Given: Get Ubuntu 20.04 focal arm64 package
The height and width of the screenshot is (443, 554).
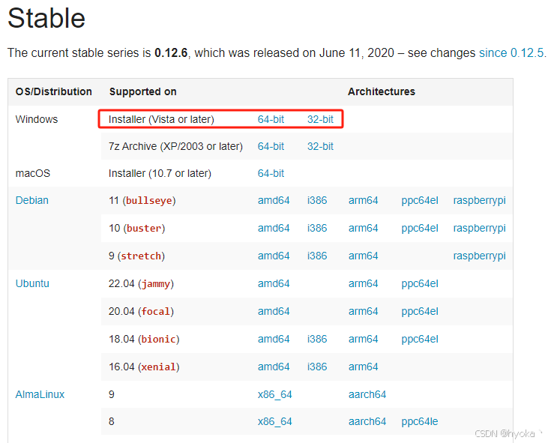Looking at the screenshot, I should point(363,311).
